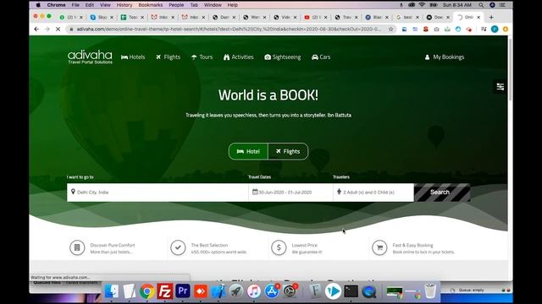The width and height of the screenshot is (542, 304).
Task: Open the Bookmarks menu
Action: click(151, 5)
